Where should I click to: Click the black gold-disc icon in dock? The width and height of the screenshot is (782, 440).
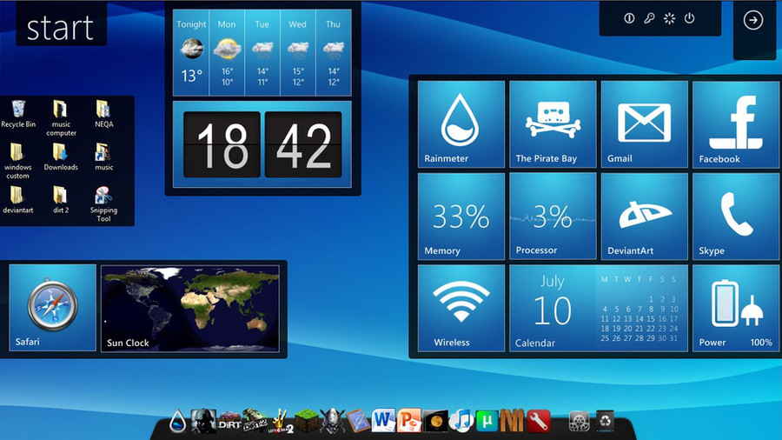coord(435,422)
